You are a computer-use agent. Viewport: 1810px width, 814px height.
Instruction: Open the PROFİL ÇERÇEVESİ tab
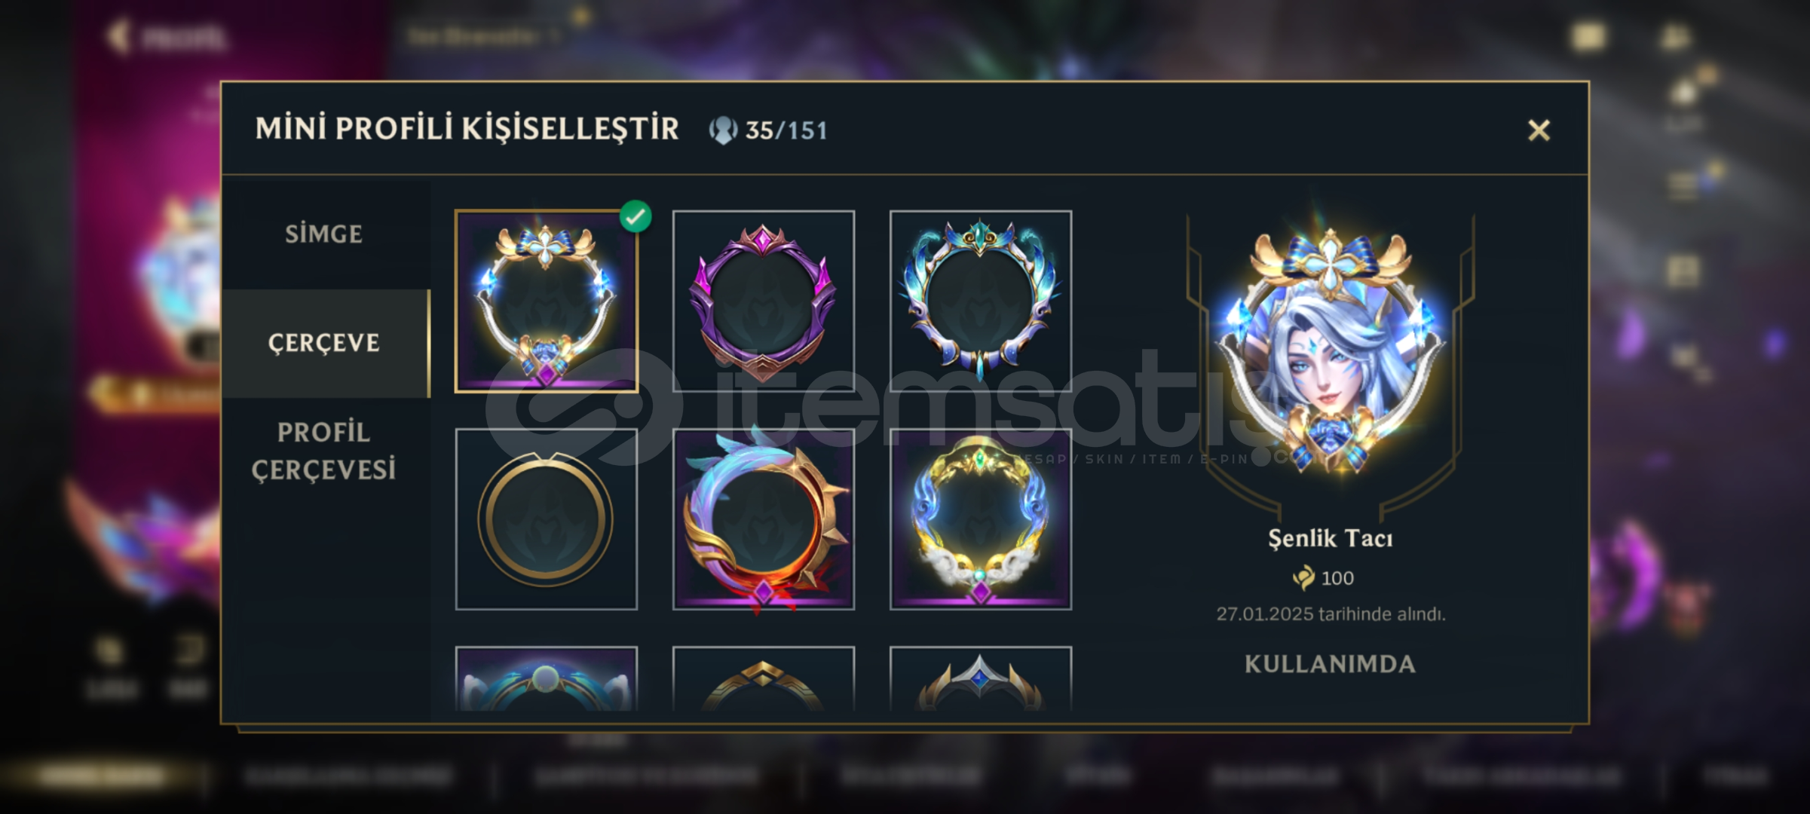pyautogui.click(x=324, y=451)
